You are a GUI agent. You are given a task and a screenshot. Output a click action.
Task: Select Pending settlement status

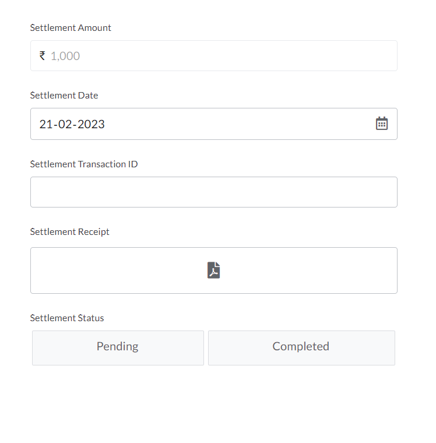coord(118,348)
